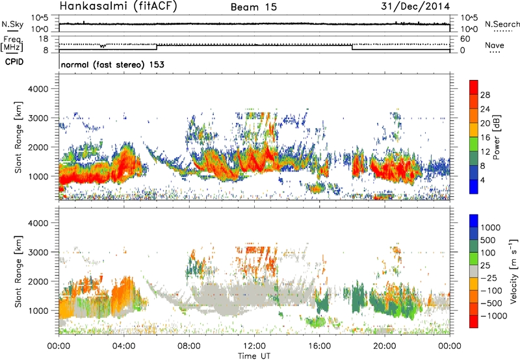Click the '12:00' time axis label
Image resolution: width=520 pixels, height=360 pixels.
point(254,346)
